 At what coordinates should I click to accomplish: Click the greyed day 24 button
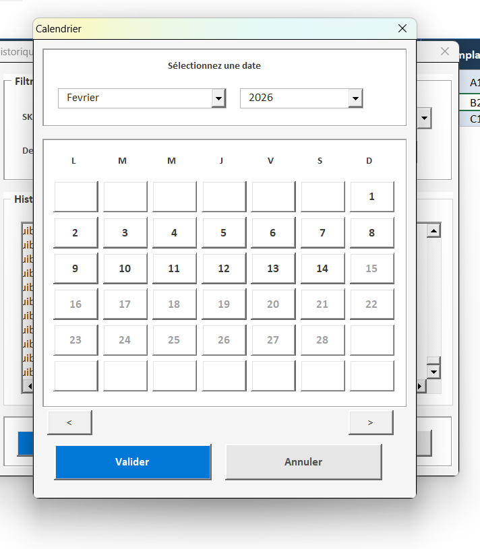pos(125,340)
